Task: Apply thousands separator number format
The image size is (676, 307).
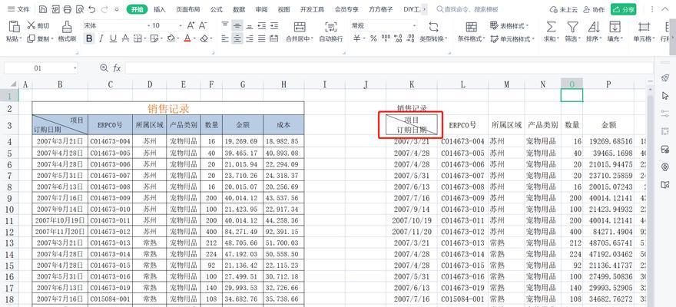Action: coord(386,38)
